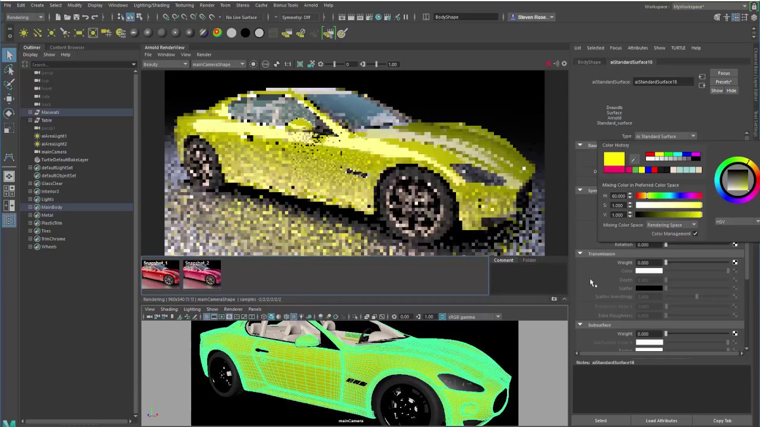Toggle the 1:1 real size view in Arnold RenderView
Viewport: 760px width, 427px height.
coord(287,64)
